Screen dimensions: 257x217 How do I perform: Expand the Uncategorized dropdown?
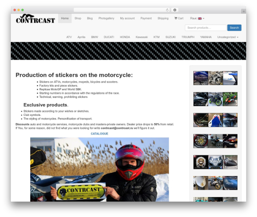click(x=228, y=37)
